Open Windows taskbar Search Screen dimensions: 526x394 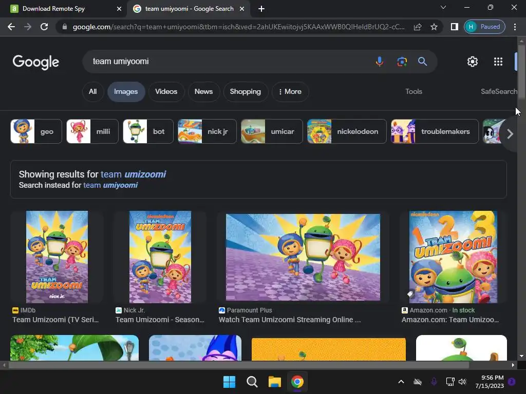(252, 382)
